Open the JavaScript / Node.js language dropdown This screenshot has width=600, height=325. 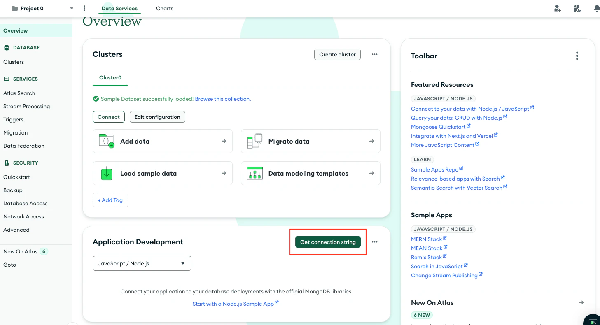[x=142, y=263]
